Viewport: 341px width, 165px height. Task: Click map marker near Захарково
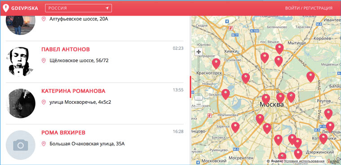tap(226, 94)
